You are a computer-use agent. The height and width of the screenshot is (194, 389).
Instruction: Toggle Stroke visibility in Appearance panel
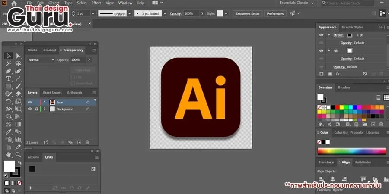(x=321, y=35)
